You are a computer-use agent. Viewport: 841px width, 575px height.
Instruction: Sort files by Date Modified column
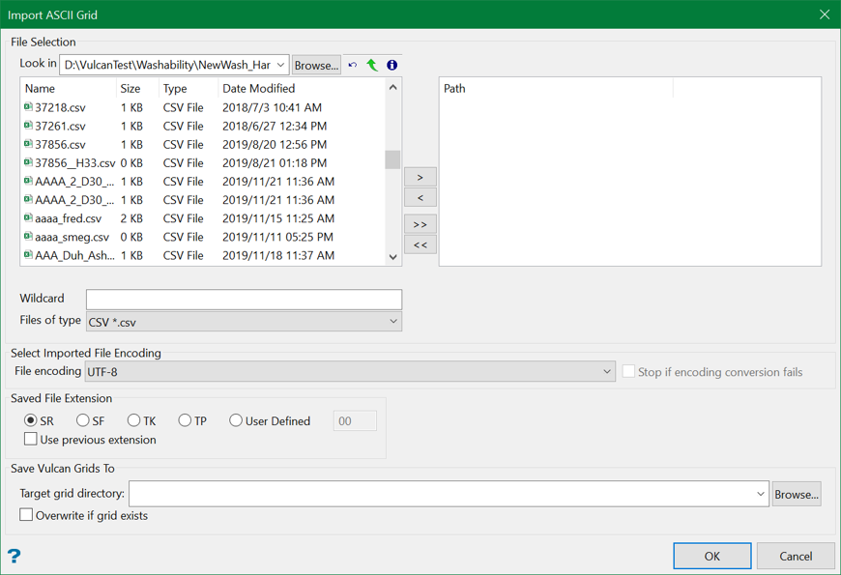[258, 88]
